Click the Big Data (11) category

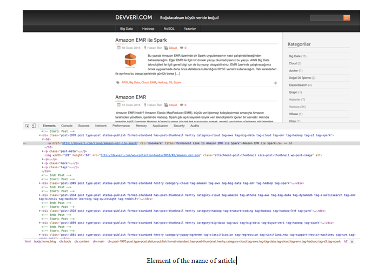297,56
